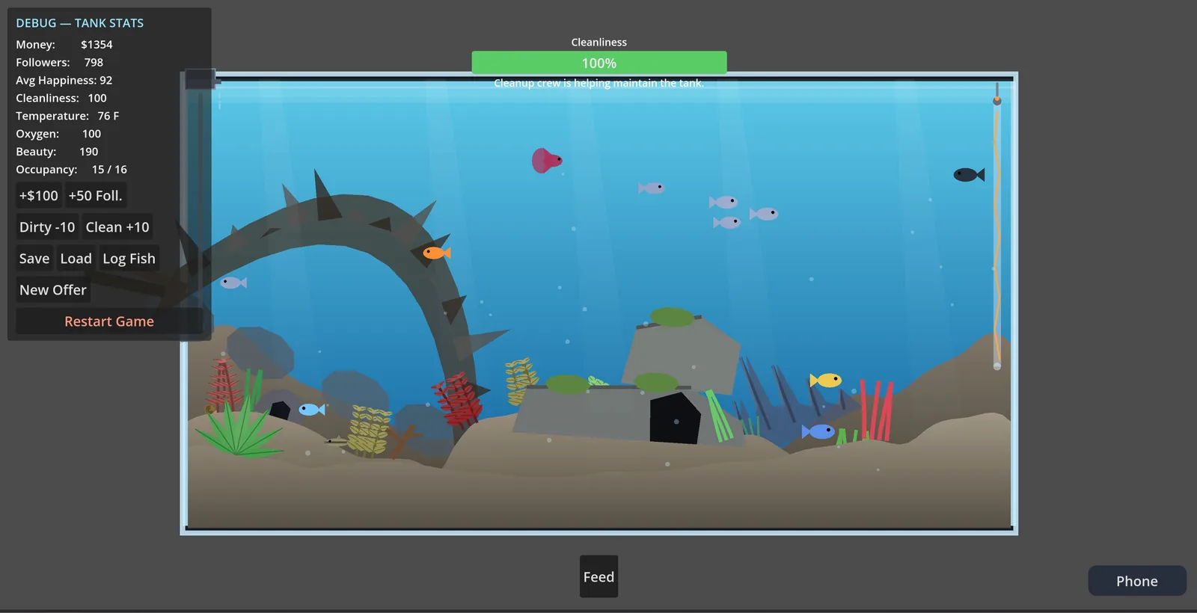The image size is (1197, 613).
Task: Click the +$100 debug button
Action: point(38,196)
